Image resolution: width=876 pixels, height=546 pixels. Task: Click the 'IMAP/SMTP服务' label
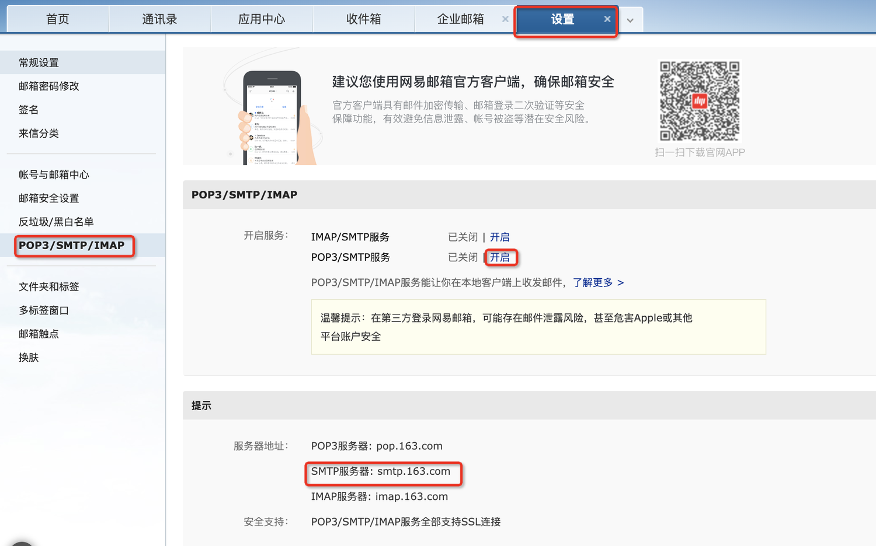[350, 237]
